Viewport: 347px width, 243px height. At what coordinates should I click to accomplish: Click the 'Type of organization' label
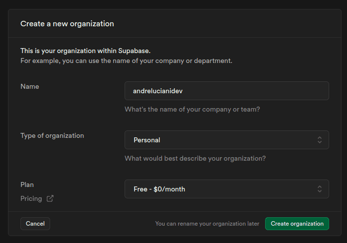pyautogui.click(x=52, y=135)
